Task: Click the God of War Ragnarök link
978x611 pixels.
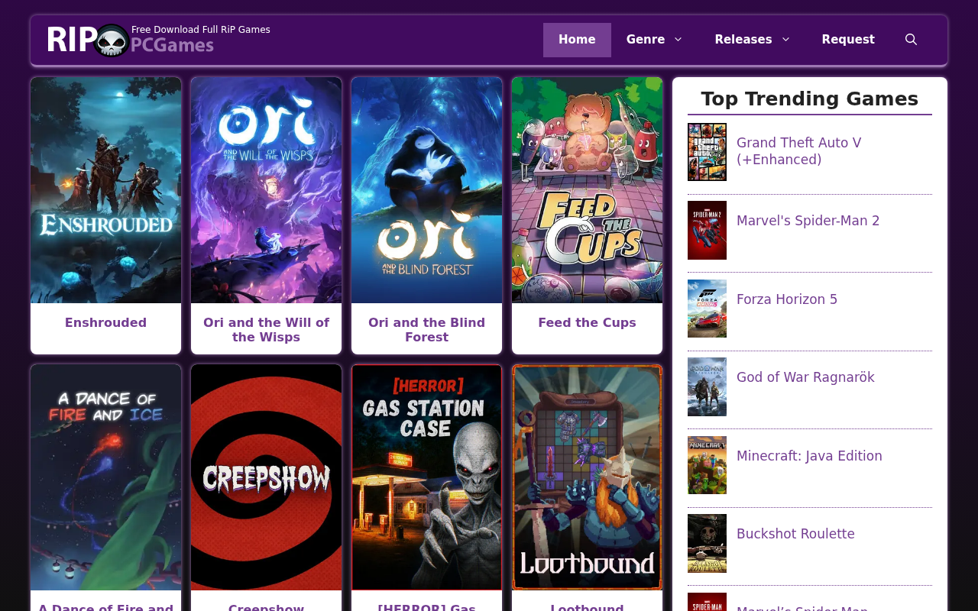Action: tap(805, 377)
